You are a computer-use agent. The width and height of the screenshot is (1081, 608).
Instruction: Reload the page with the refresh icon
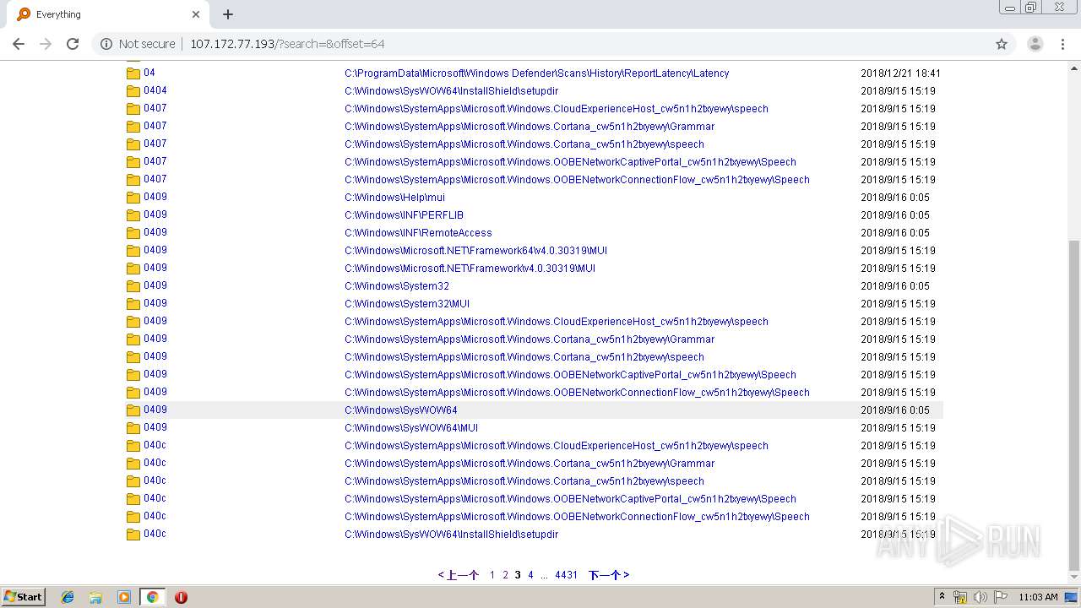[x=73, y=44]
